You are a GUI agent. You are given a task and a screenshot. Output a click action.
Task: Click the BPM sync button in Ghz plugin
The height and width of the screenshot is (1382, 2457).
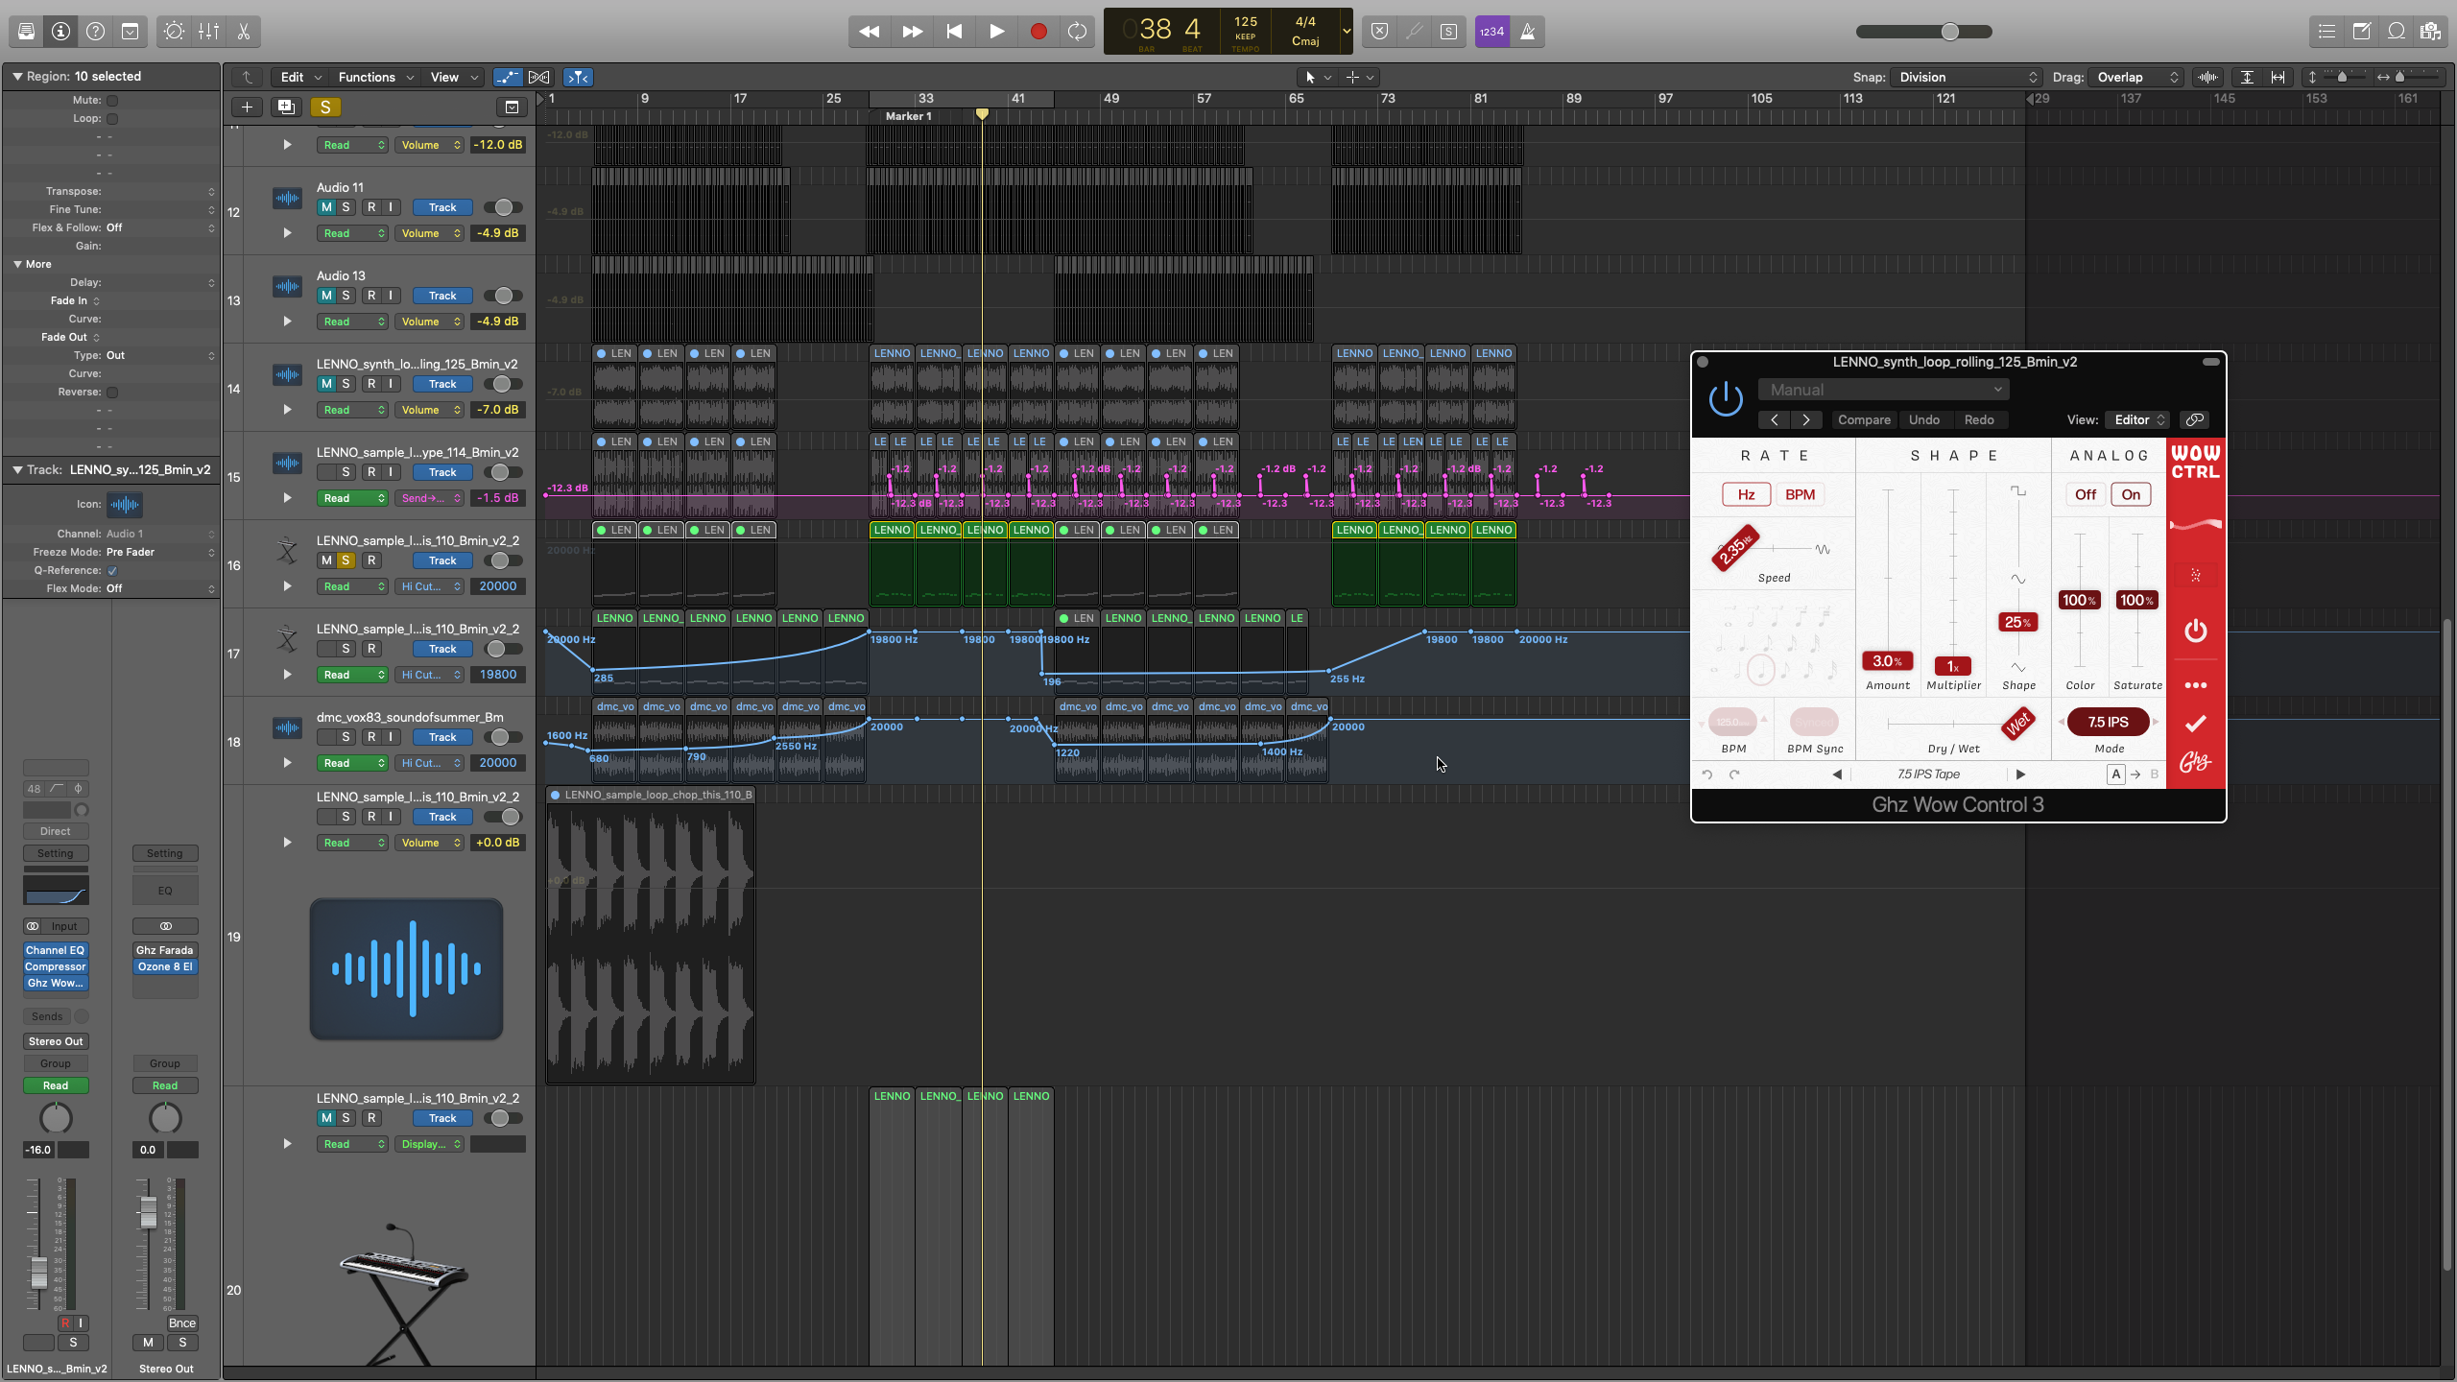[1814, 723]
